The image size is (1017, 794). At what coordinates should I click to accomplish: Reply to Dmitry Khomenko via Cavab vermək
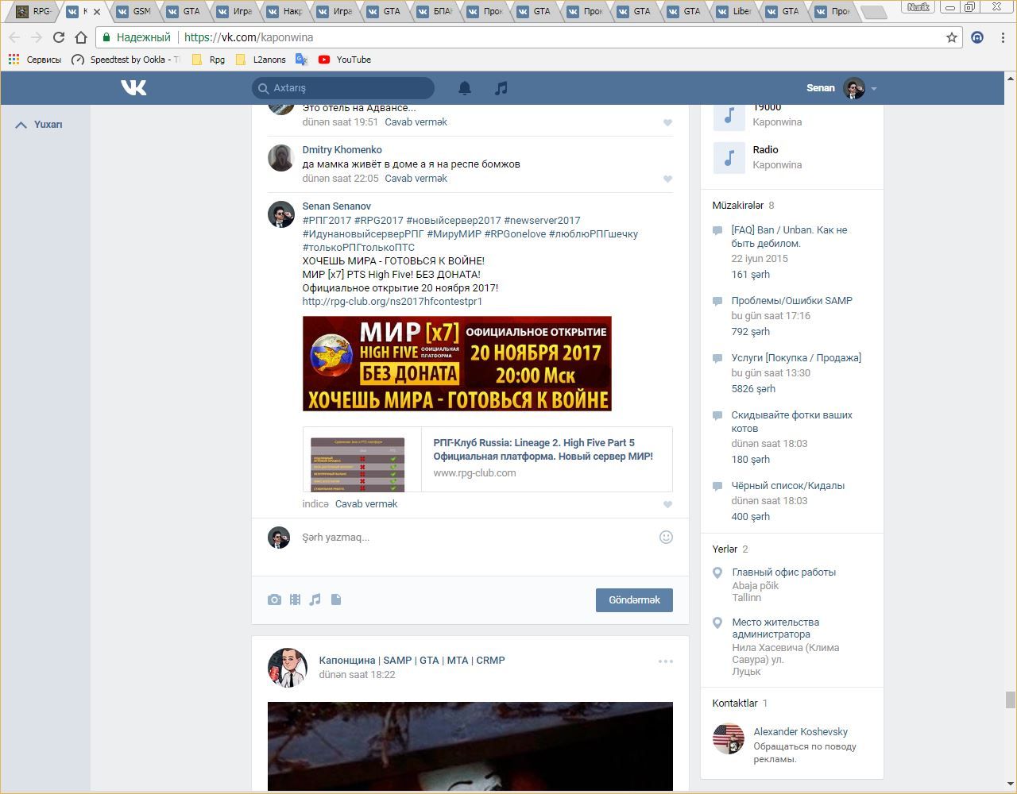coord(416,179)
